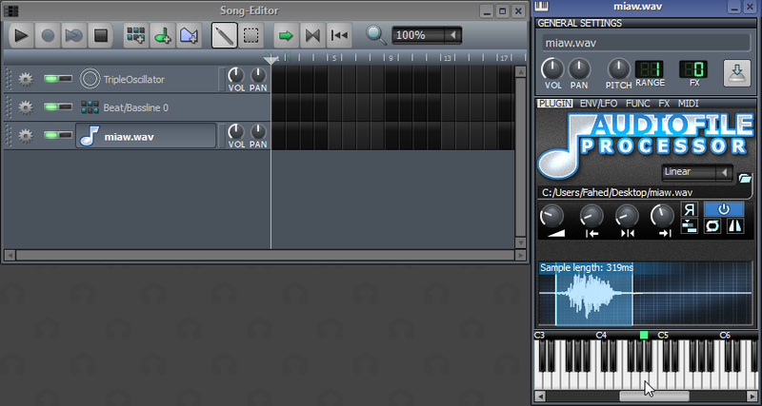
Task: Switch to the ENV/LFO tab
Action: [x=598, y=104]
